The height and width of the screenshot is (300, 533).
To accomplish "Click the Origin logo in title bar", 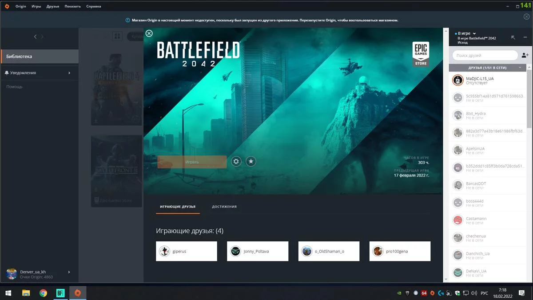I will [7, 6].
